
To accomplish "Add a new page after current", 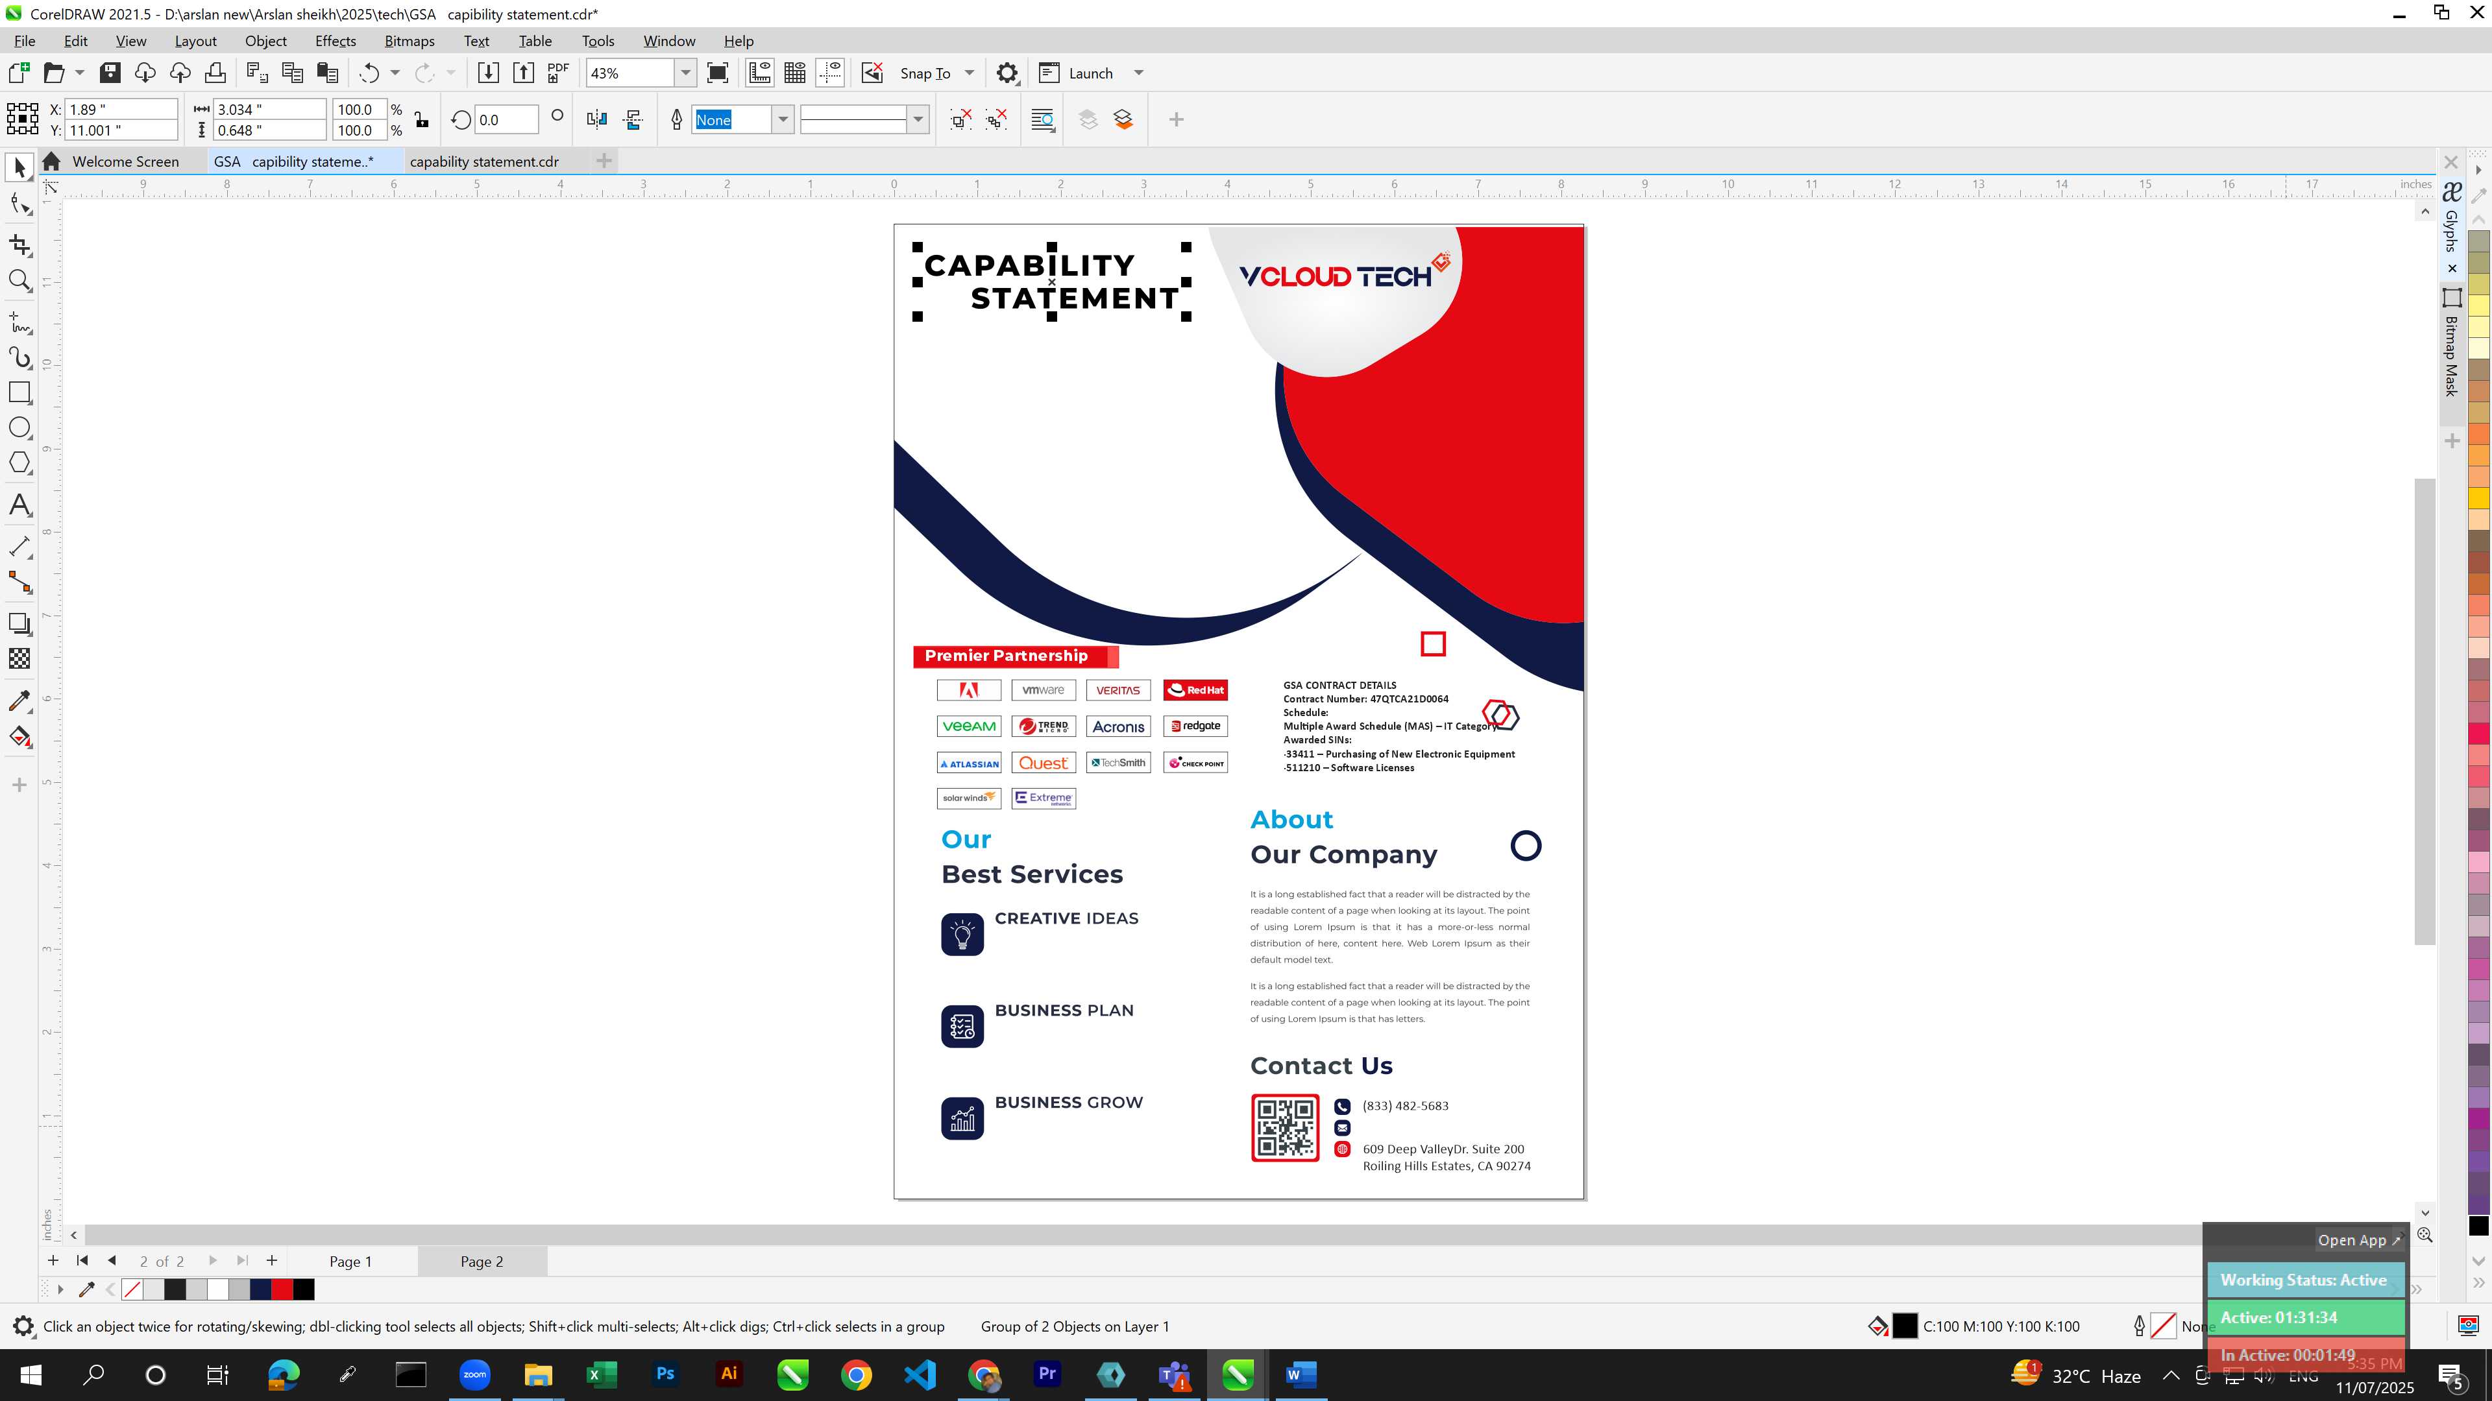I will [272, 1260].
